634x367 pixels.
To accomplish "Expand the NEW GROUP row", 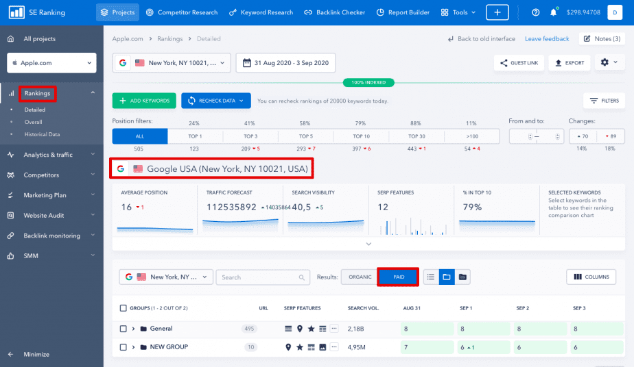I will 133,347.
